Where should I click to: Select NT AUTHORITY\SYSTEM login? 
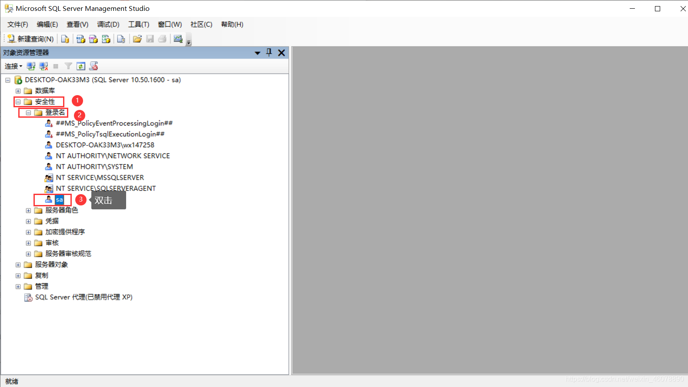point(94,167)
